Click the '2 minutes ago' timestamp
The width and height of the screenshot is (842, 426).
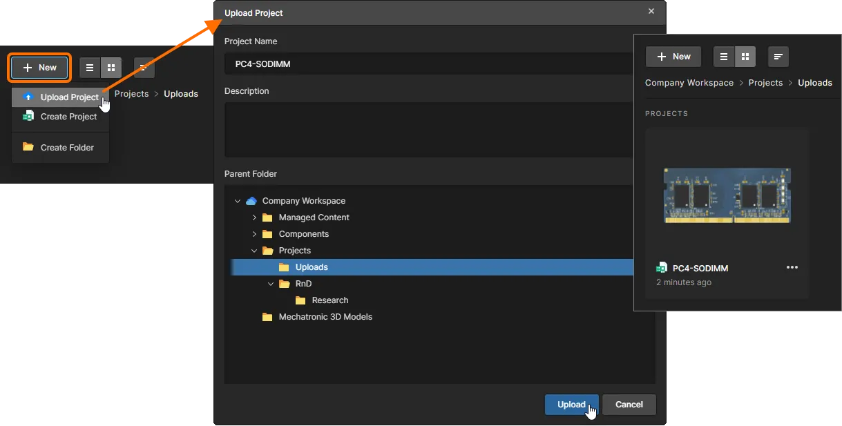pos(684,282)
